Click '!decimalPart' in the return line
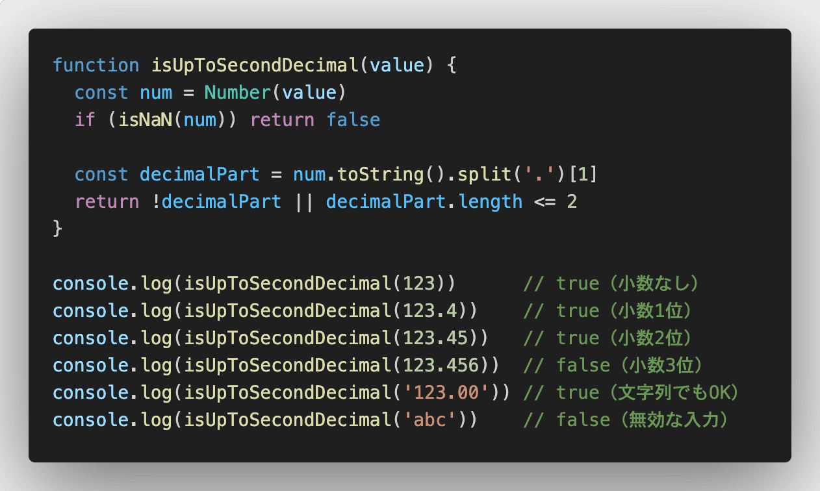The image size is (820, 491). tap(216, 202)
